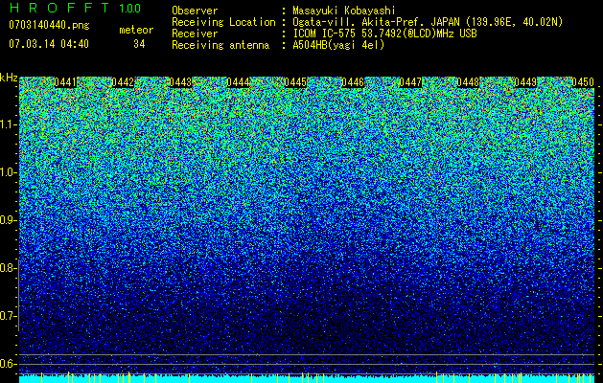Select the Ogata-vill. Akita-Pref. JAPAN location text

point(428,22)
